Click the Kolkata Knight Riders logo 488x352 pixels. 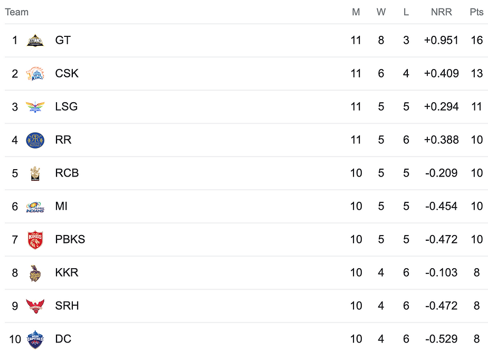(x=35, y=272)
